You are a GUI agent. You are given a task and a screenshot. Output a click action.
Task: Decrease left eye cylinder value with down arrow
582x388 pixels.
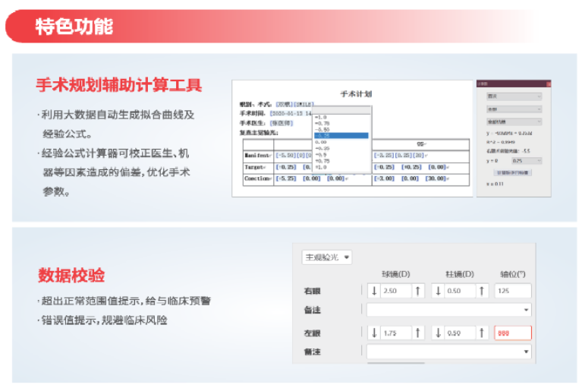click(x=439, y=333)
